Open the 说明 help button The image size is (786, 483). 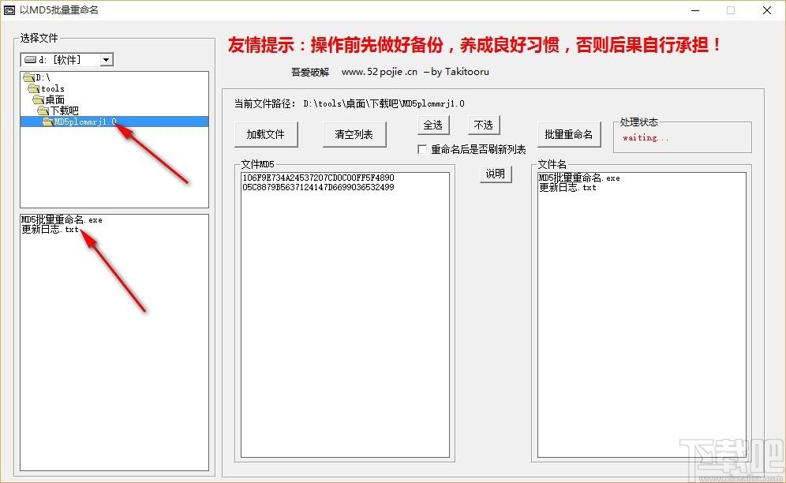[x=496, y=174]
